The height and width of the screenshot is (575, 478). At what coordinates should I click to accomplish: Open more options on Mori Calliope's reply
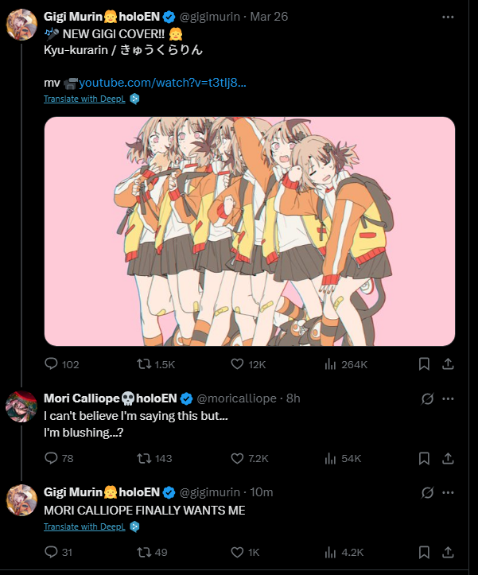[x=448, y=398]
